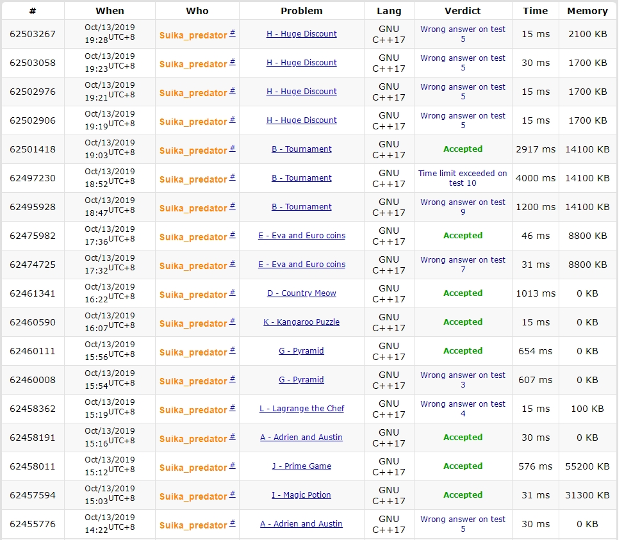The image size is (624, 540).
Task: Click the # icon in submission 62458362 row
Action: click(233, 407)
